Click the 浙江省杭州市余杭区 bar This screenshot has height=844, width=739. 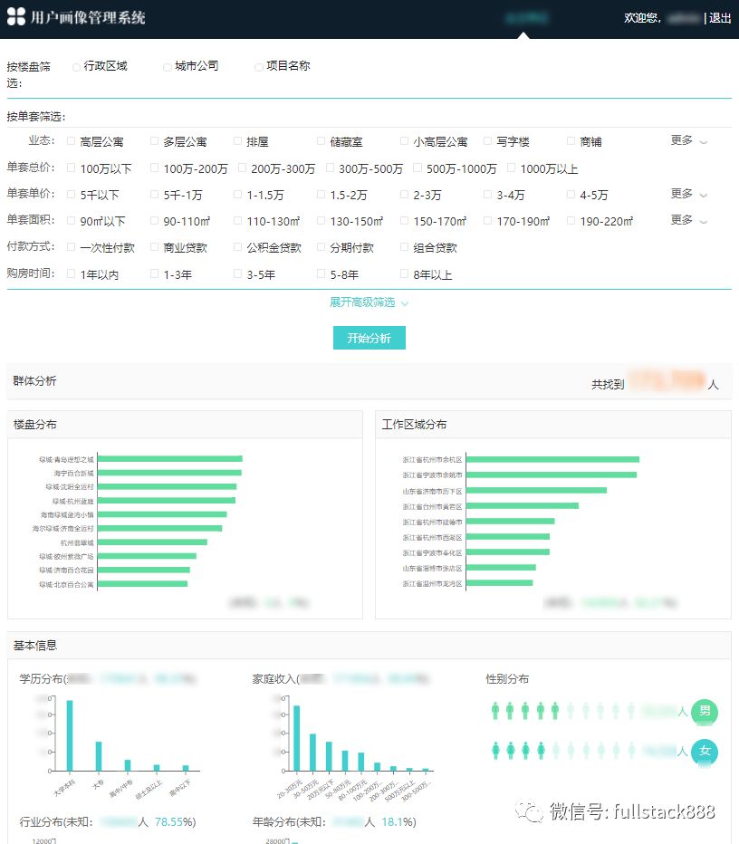tap(552, 460)
